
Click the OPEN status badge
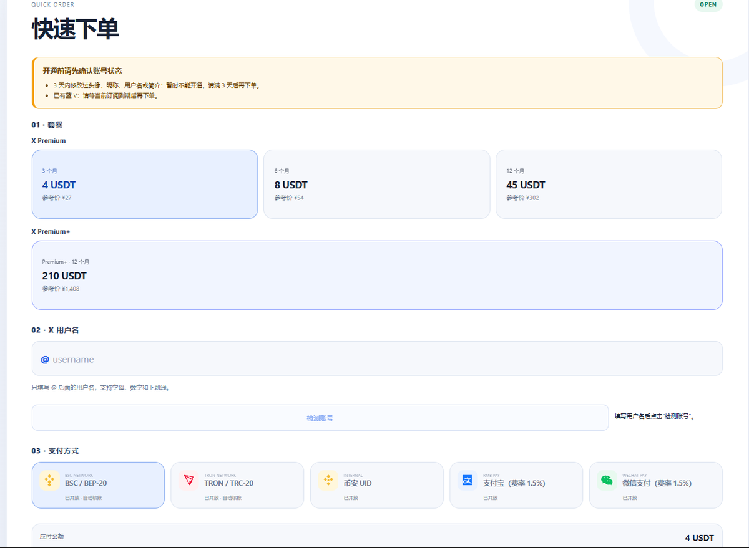(708, 4)
